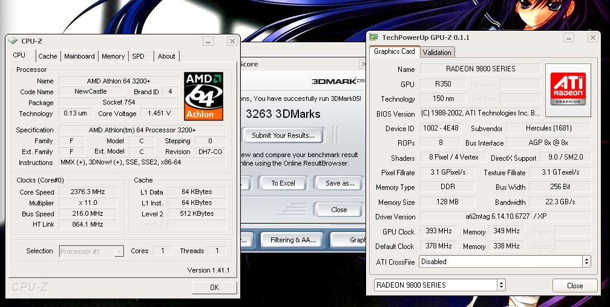Click the Memory Size value 128 MB
Image resolution: width=610 pixels, height=307 pixels.
pos(447,202)
